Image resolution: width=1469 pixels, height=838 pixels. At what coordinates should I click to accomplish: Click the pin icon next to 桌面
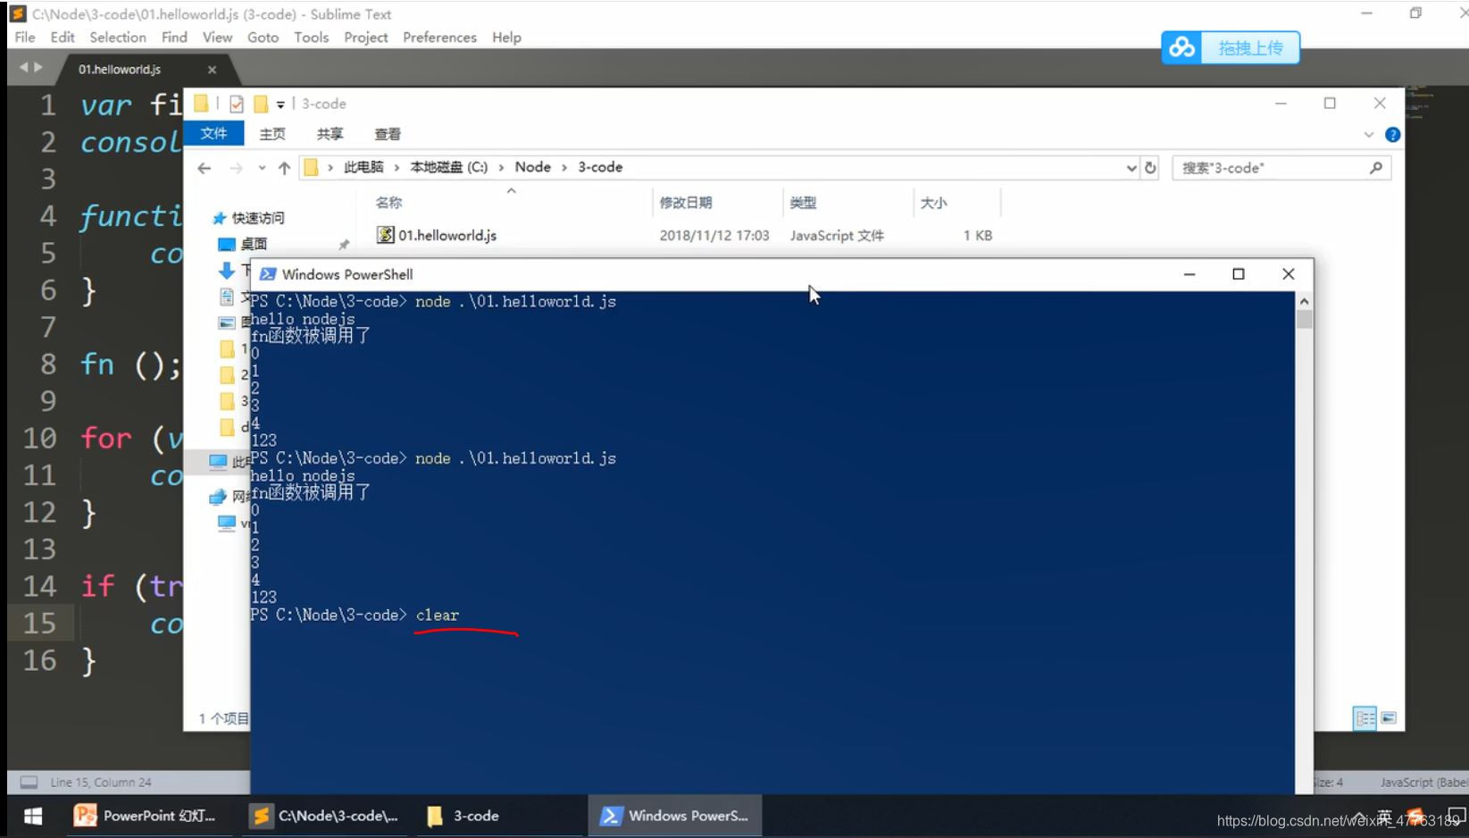(344, 244)
